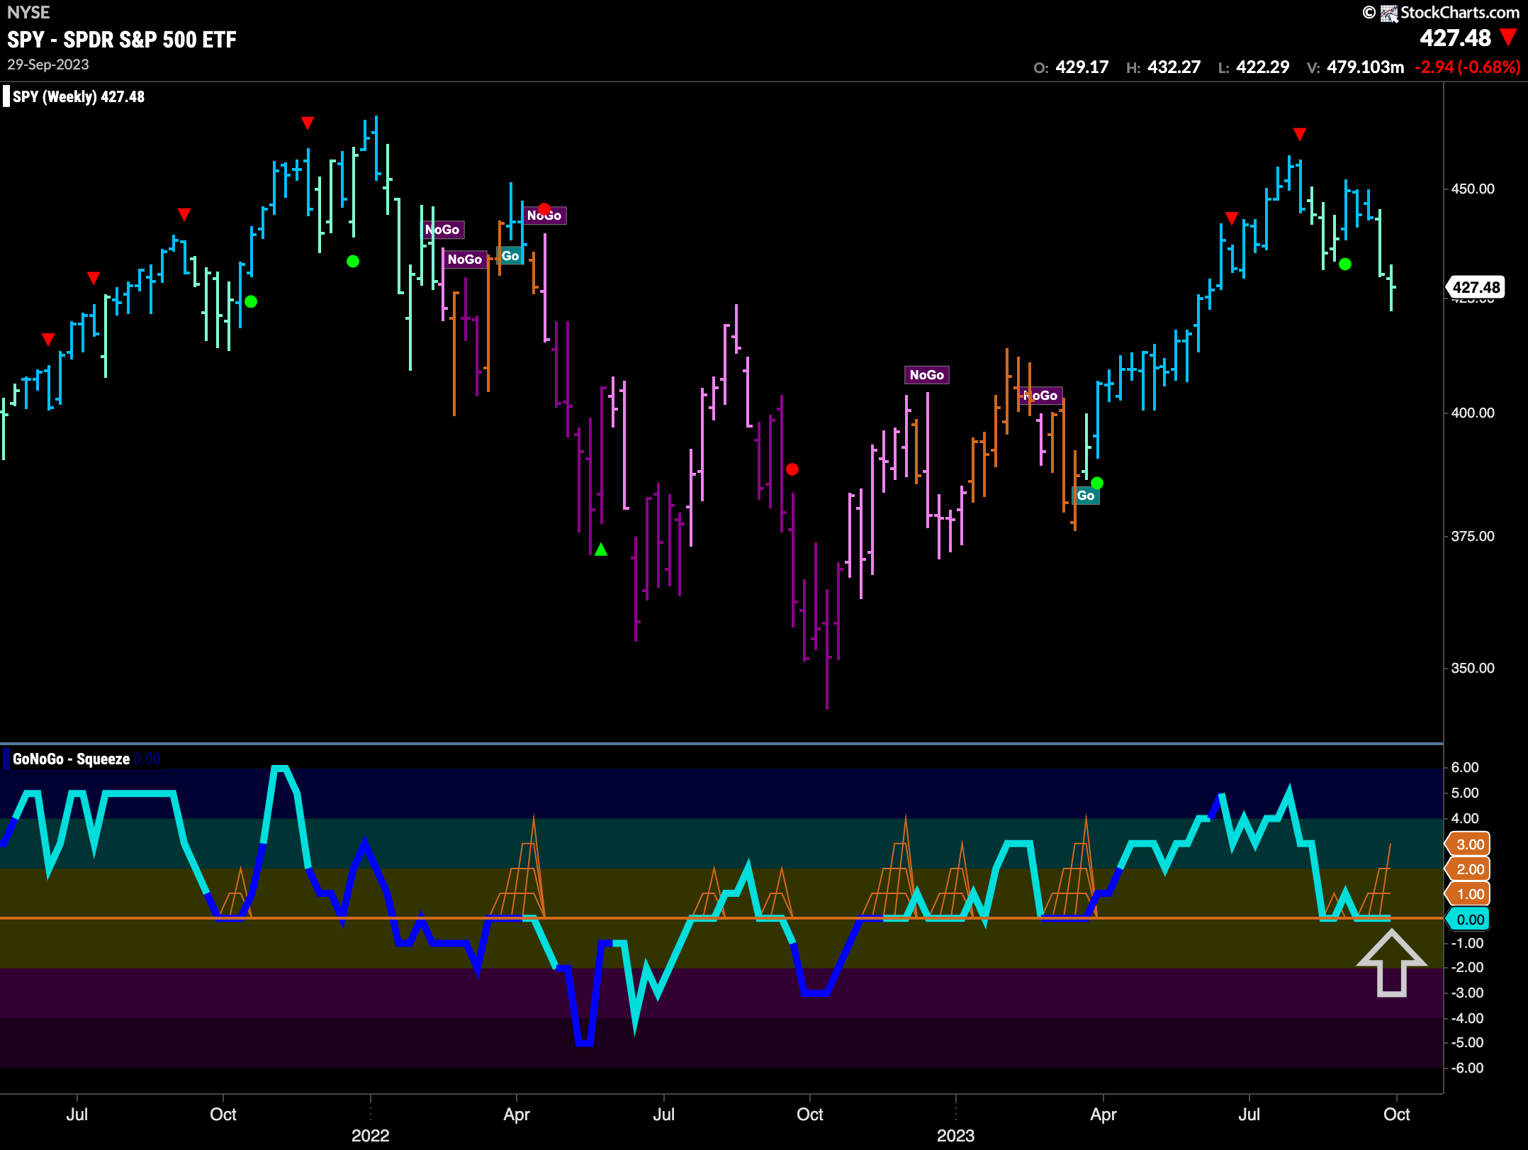Click red down triangle at July 2023 peak
Viewport: 1528px width, 1150px height.
(1300, 134)
